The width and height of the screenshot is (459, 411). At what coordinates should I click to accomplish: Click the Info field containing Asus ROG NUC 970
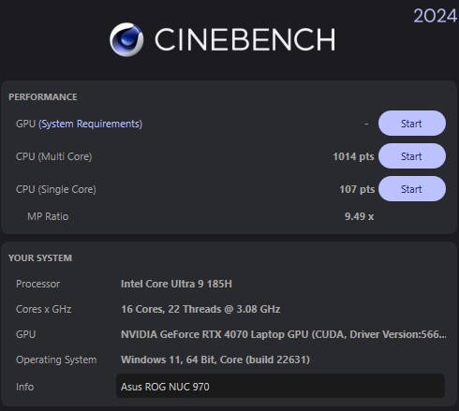pos(280,386)
